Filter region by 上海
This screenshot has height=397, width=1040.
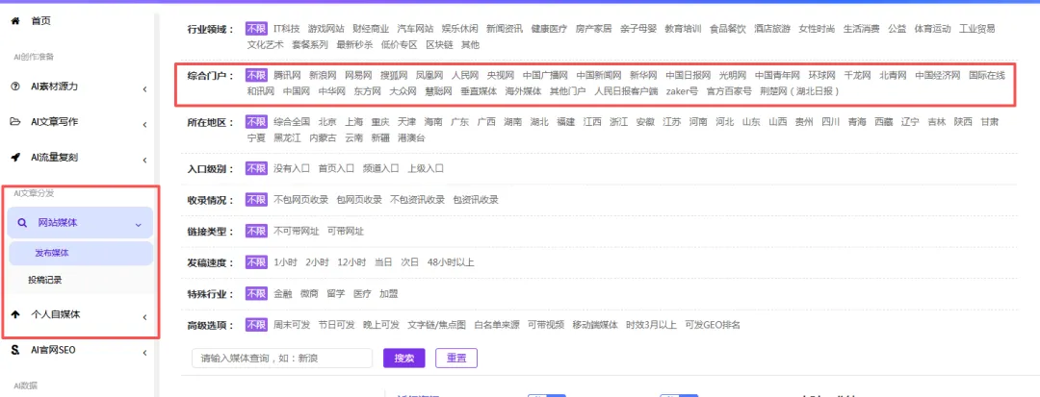(x=354, y=122)
